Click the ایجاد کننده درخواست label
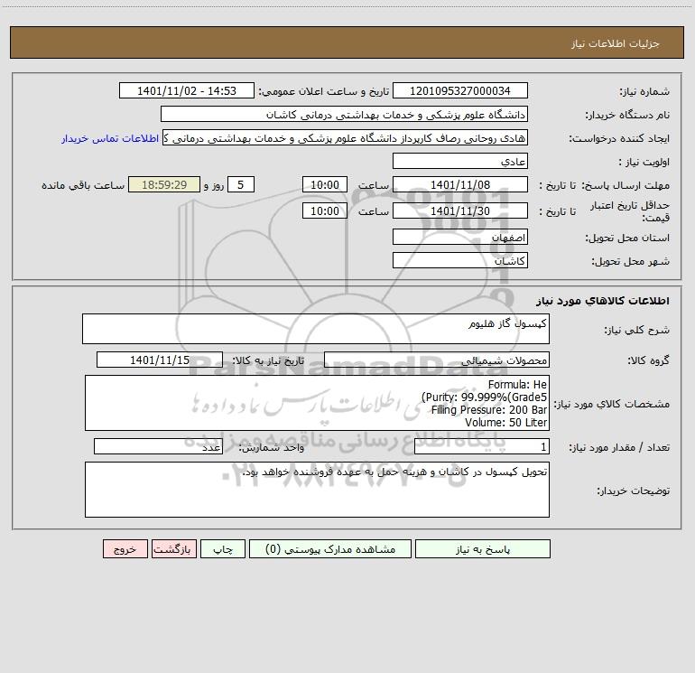This screenshot has height=673, width=695. coord(619,138)
